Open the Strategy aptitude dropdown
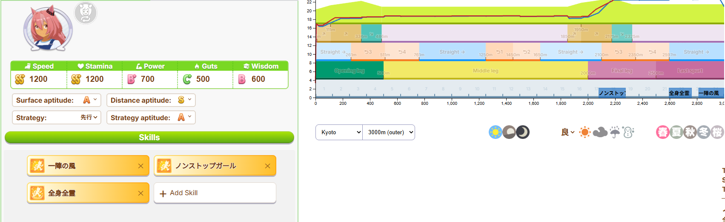Viewport: 725px width, 222px height. 151,118
